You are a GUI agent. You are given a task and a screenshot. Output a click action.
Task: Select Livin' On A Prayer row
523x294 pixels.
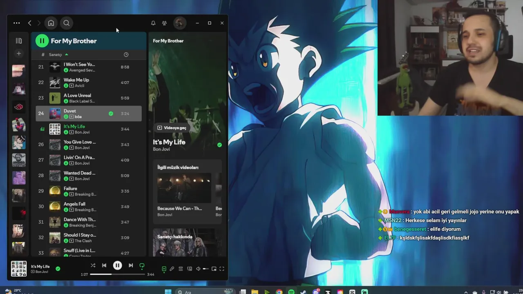[89, 160]
